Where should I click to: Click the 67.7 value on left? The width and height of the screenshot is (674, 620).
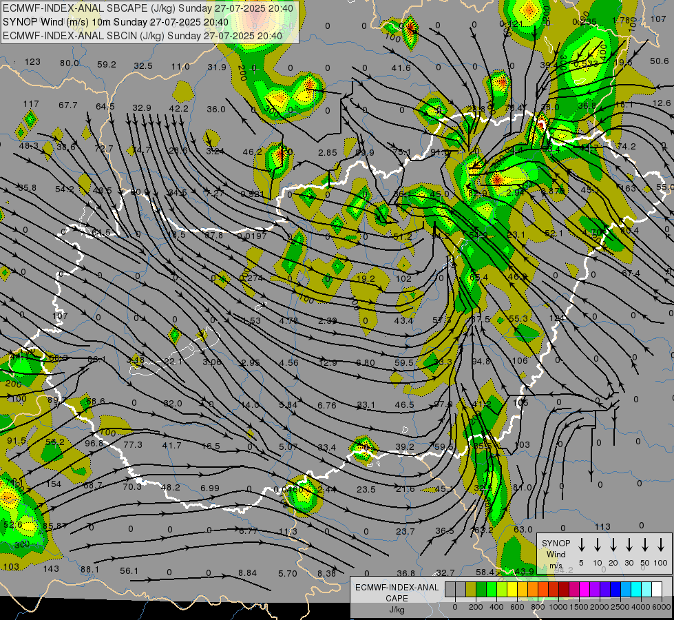[68, 105]
